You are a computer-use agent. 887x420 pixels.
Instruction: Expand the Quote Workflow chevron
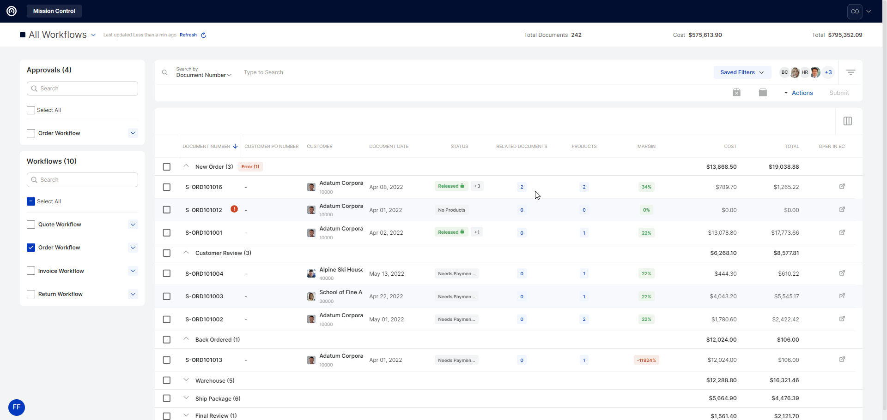(x=133, y=225)
